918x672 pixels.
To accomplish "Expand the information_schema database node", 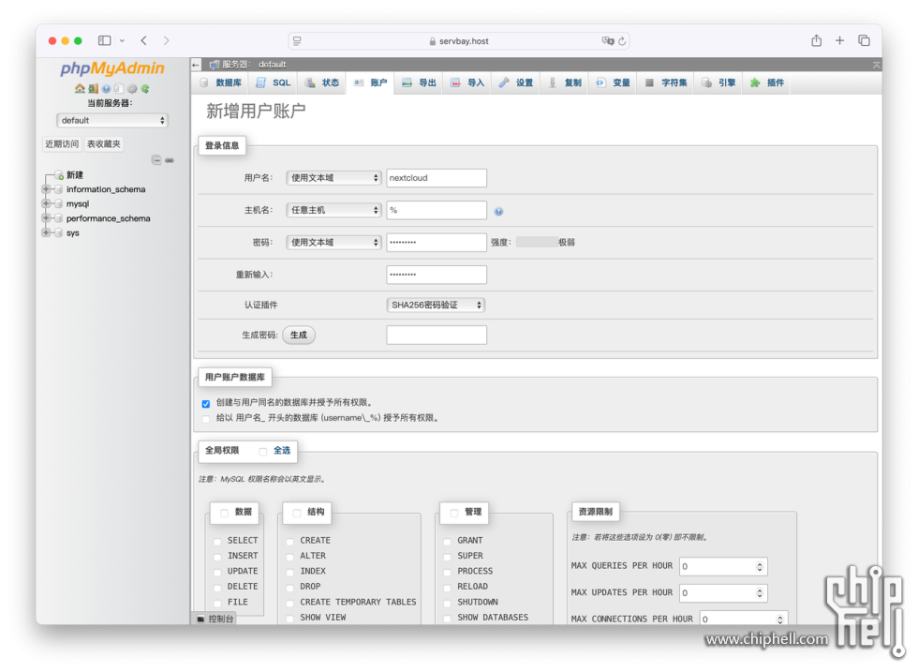I will pyautogui.click(x=46, y=189).
